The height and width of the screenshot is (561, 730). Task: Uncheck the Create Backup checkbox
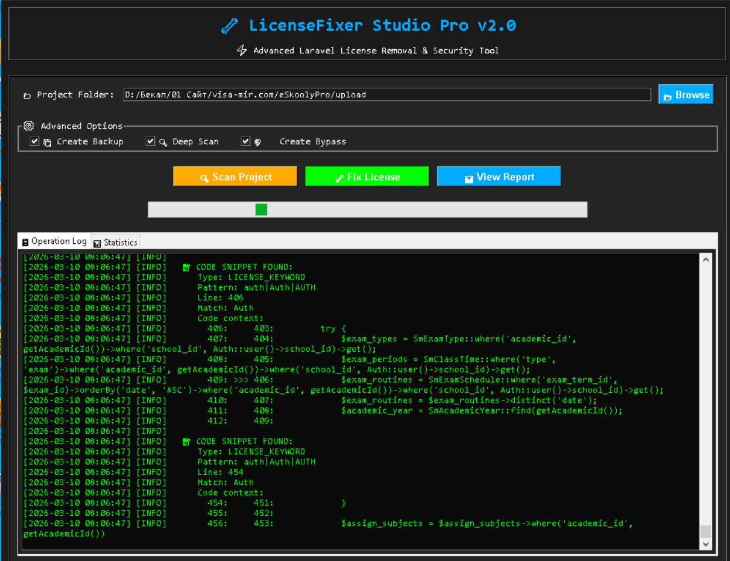tap(35, 141)
